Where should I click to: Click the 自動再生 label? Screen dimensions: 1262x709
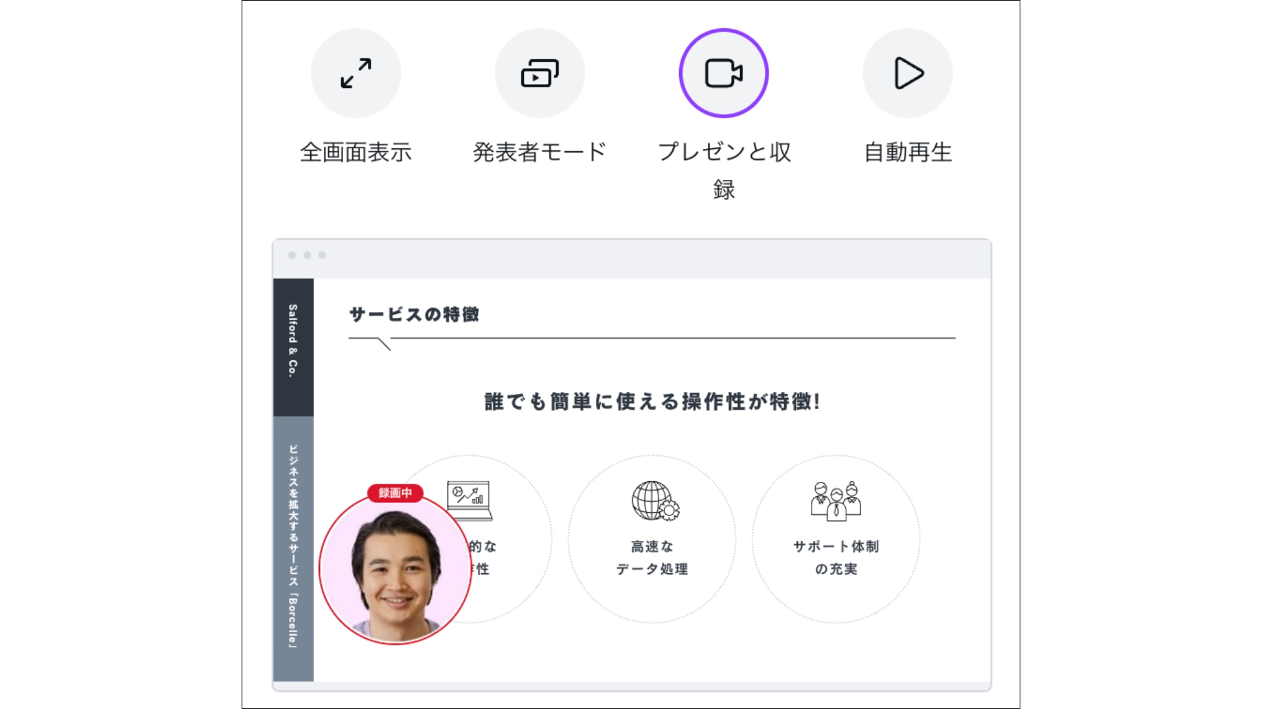pos(908,152)
